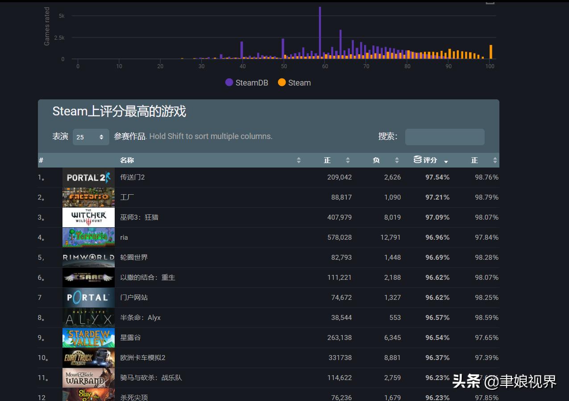Click the sort arrows on the 名称 column
569x401 pixels.
click(299, 160)
